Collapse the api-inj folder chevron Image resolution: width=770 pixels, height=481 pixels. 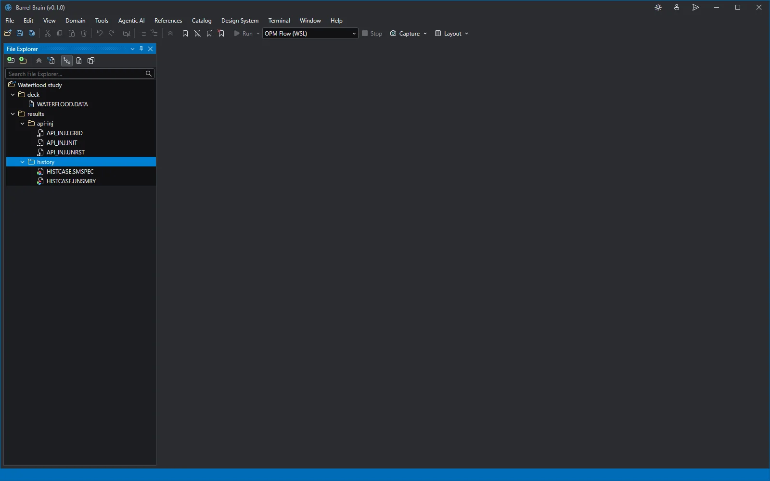coord(23,124)
